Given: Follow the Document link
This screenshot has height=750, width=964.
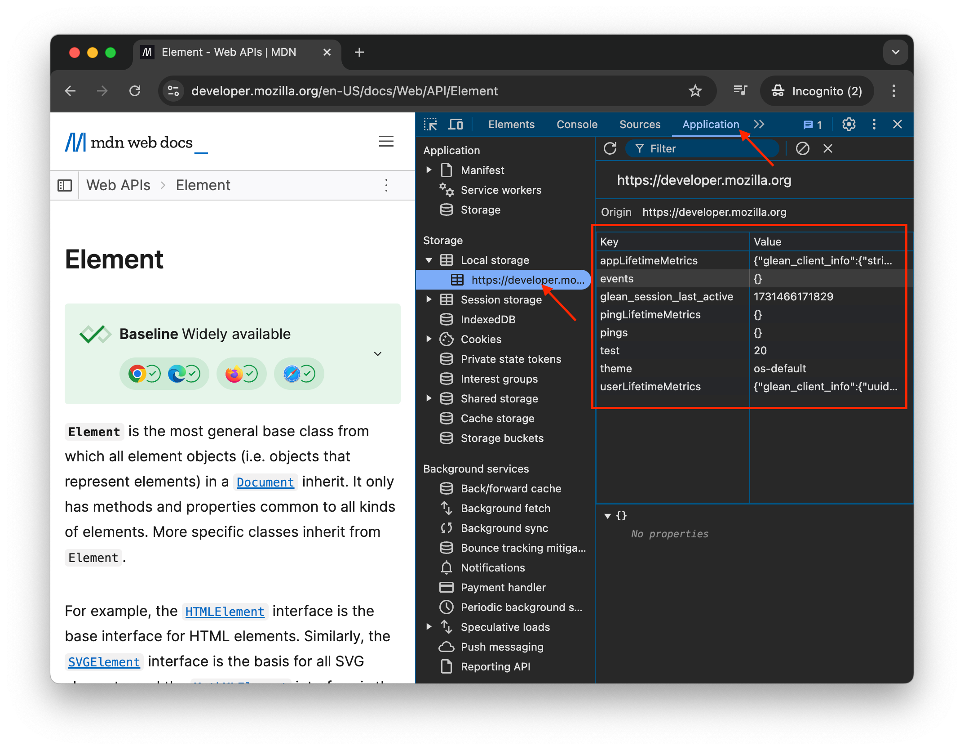Looking at the screenshot, I should click(x=265, y=482).
